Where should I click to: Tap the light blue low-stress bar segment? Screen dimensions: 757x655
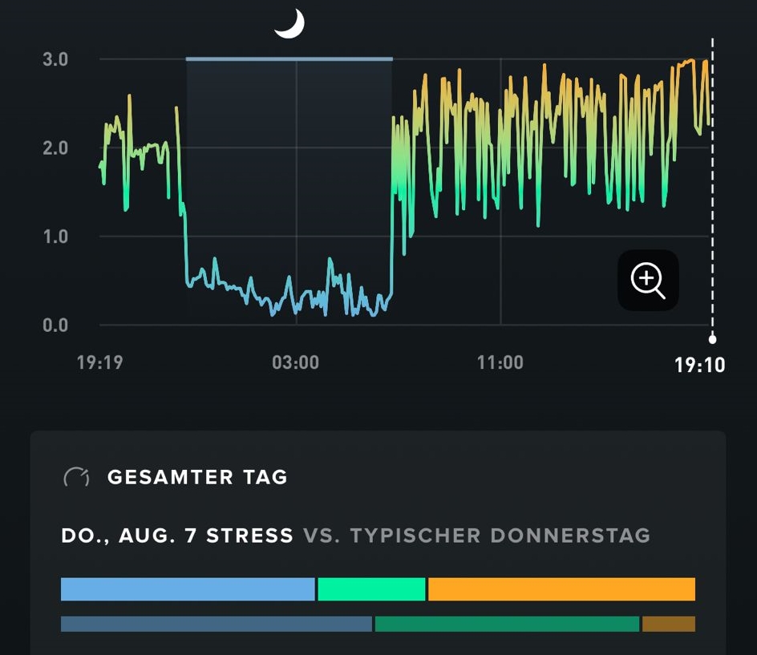pos(188,589)
